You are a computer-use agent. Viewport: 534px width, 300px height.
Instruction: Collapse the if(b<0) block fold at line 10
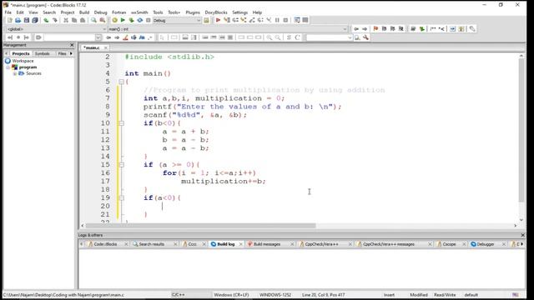point(121,123)
